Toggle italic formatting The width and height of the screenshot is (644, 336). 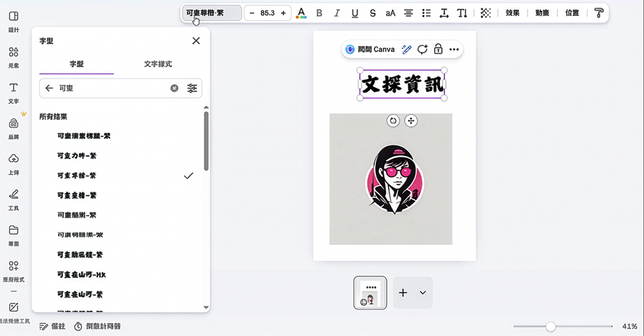pyautogui.click(x=337, y=13)
